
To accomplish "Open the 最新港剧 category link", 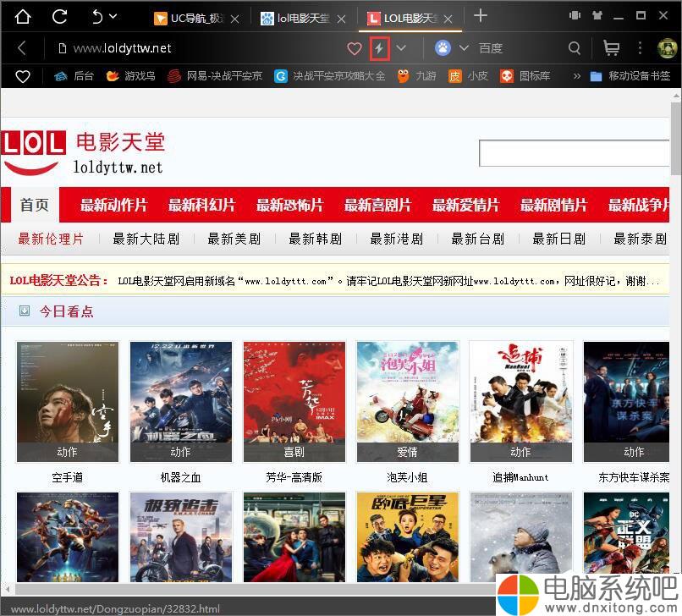I will [x=397, y=239].
